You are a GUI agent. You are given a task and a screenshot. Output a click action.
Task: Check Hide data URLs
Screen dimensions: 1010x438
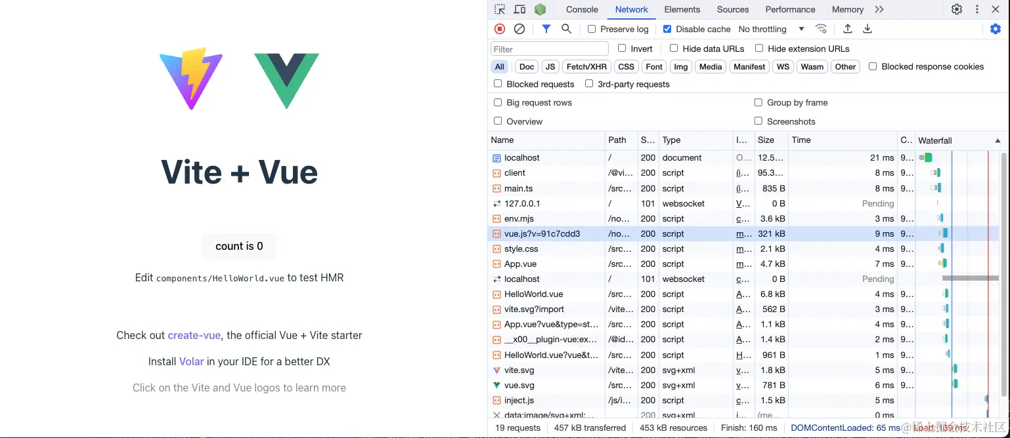coord(674,48)
